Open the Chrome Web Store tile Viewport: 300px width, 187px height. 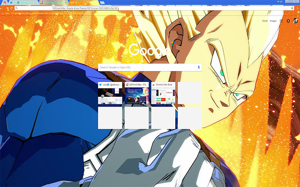click(163, 93)
